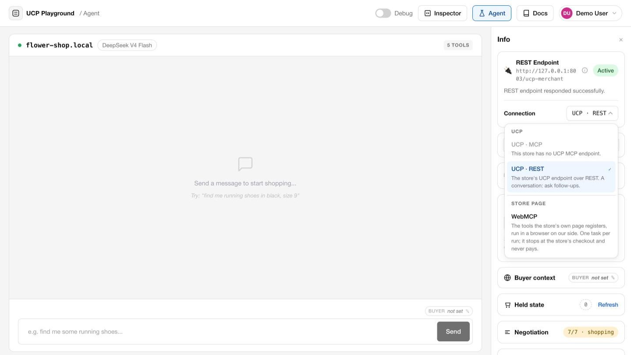Image resolution: width=631 pixels, height=355 pixels.
Task: Click the plug icon beside REST Endpoint
Action: tap(508, 70)
